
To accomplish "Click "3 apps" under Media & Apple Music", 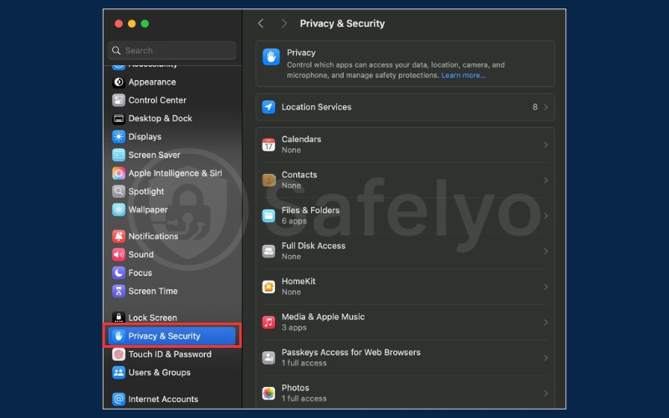I will 294,328.
